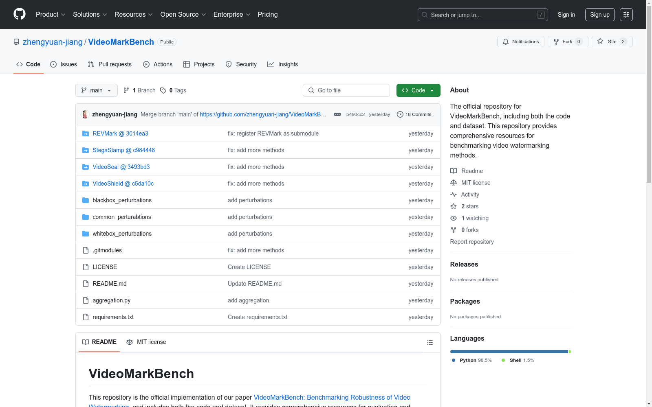Open zhengyuan-jiang owner profile link
Image resolution: width=652 pixels, height=407 pixels.
click(53, 42)
